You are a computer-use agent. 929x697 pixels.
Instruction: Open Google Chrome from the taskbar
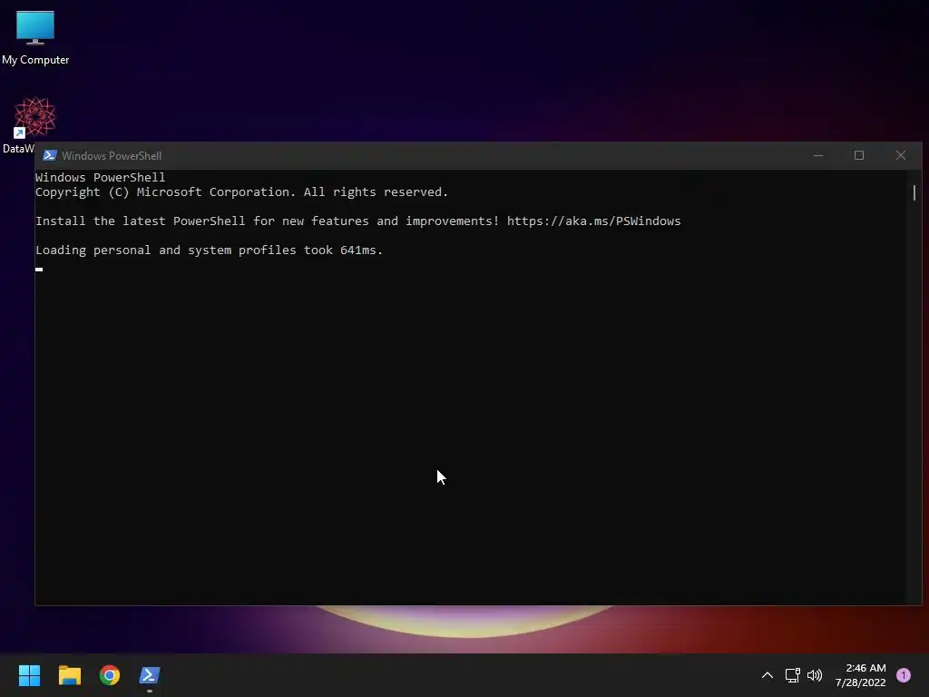[x=110, y=675]
